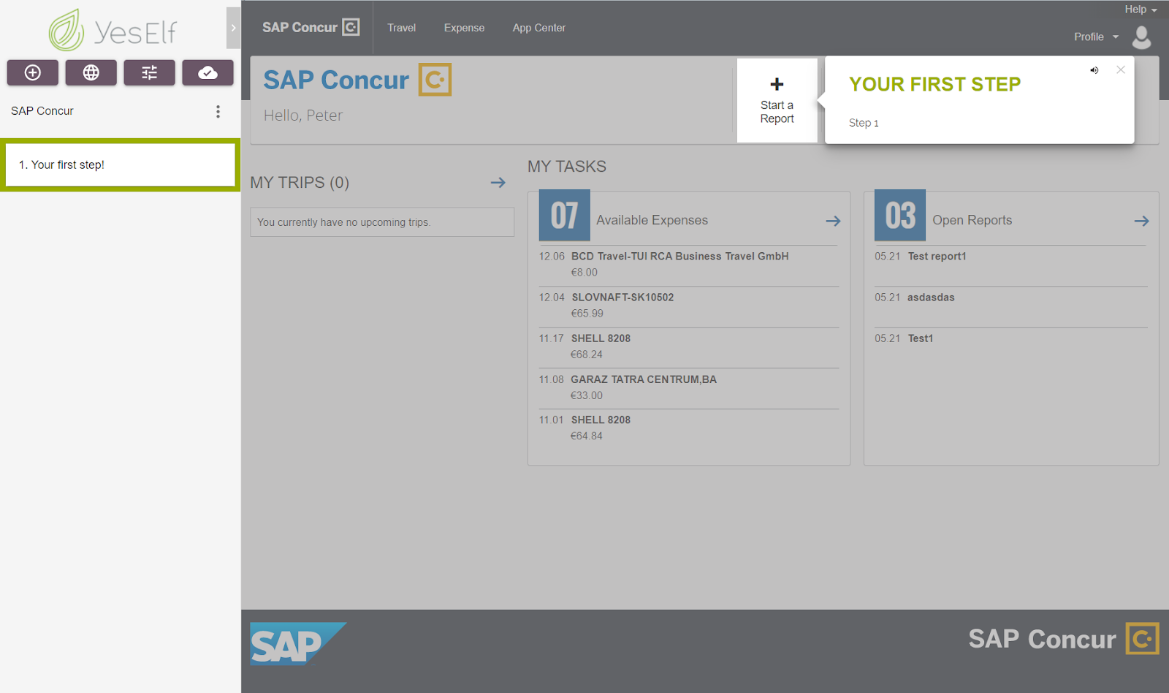
Task: Click the YesElf logo
Action: [113, 31]
